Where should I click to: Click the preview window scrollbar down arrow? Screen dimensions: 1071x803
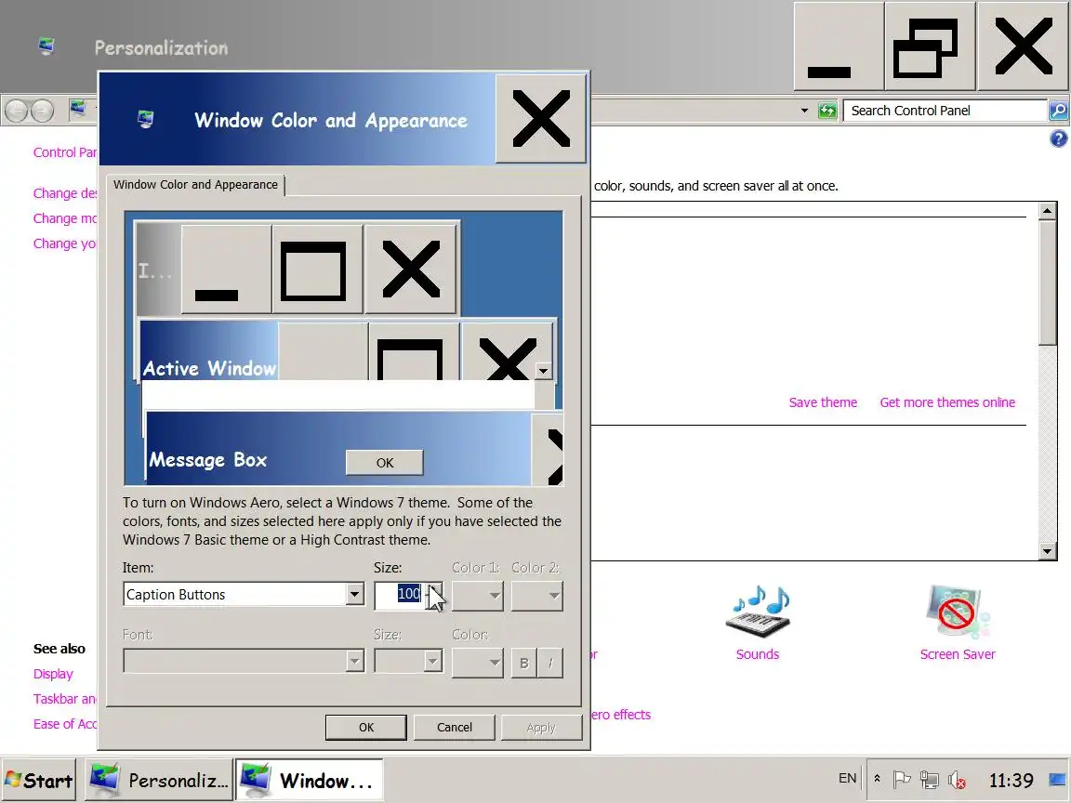543,371
